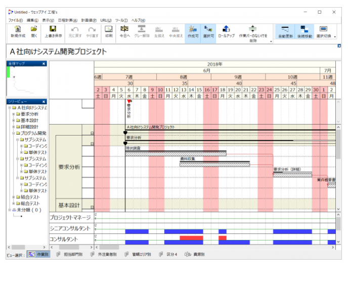Open the ファイル(F) menu
This screenshot has height=287, width=348.
15,20
